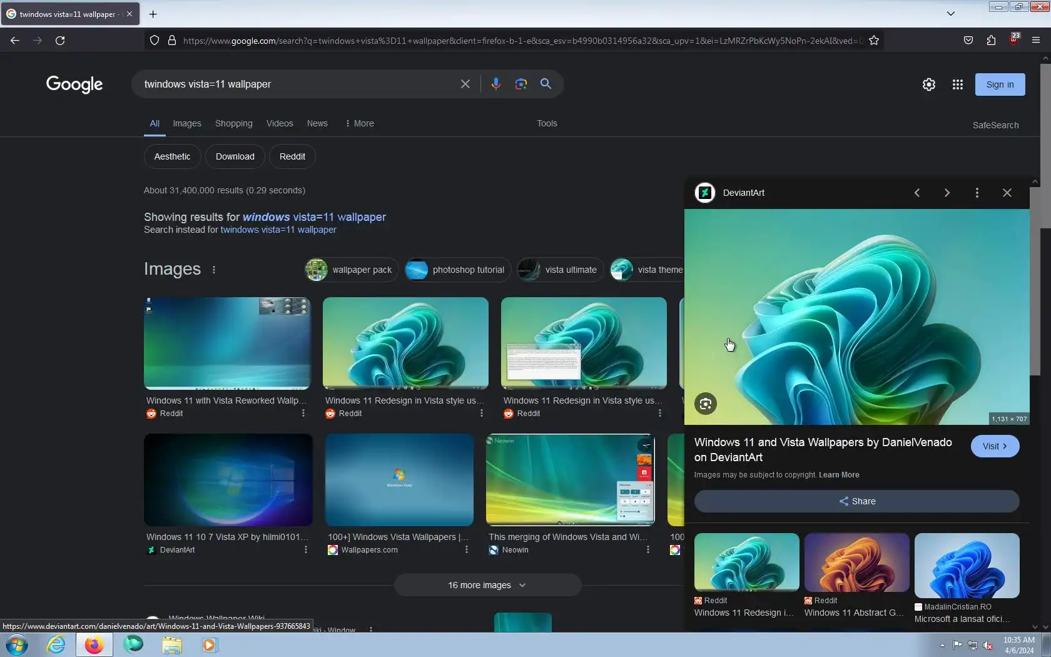Launch Internet Explorer from the taskbar
The width and height of the screenshot is (1051, 657).
pos(56,644)
